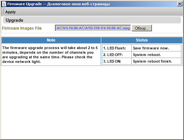
Task: Click the Status column header
Action: pos(142,40)
